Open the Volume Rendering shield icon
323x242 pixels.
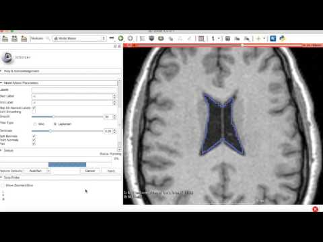pyautogui.click(x=151, y=38)
